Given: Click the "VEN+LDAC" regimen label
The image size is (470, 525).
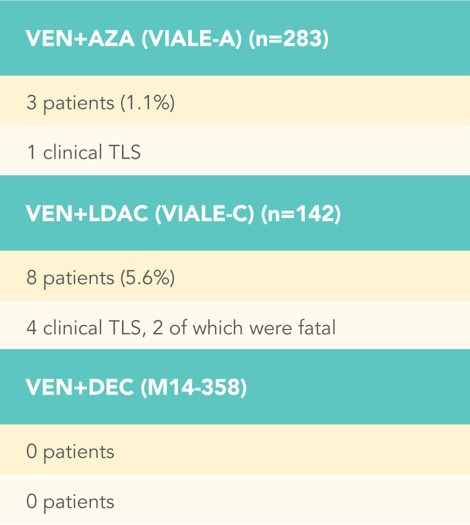Looking at the screenshot, I should [87, 214].
